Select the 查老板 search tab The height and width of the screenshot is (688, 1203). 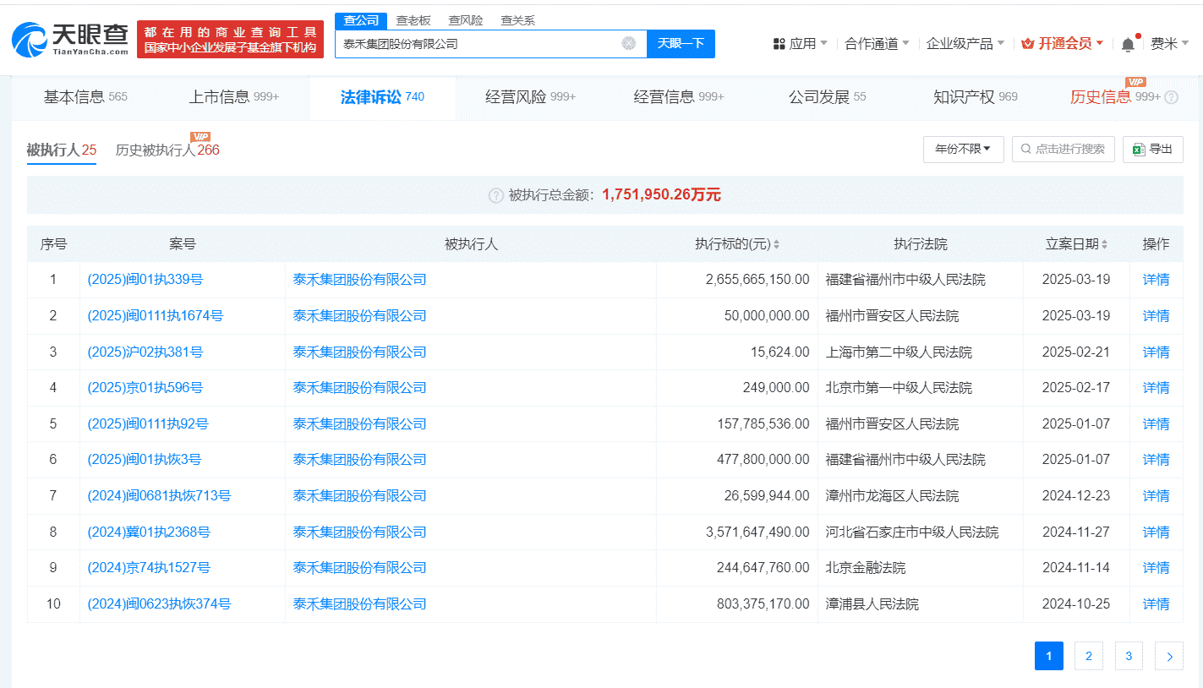pos(413,19)
